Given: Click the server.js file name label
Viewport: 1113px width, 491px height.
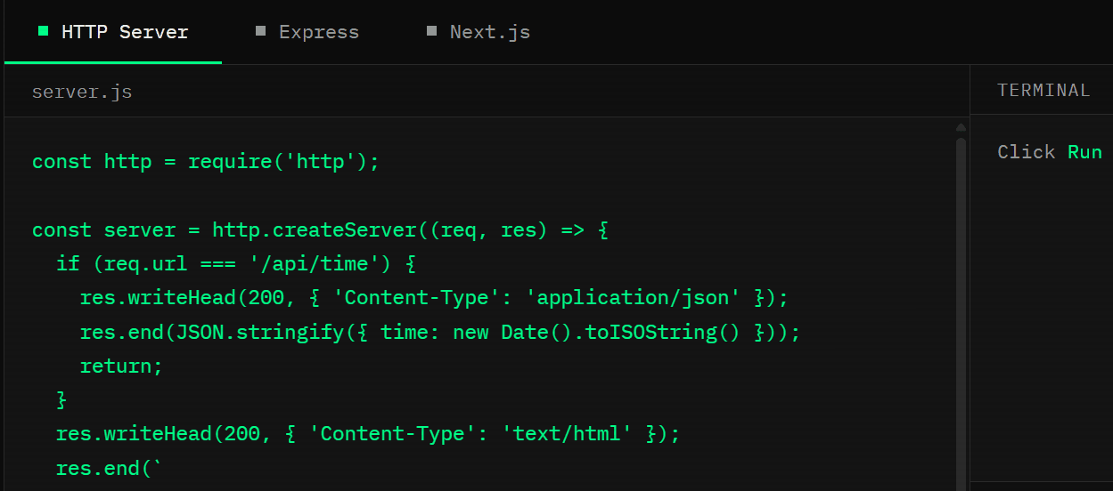Looking at the screenshot, I should point(82,92).
